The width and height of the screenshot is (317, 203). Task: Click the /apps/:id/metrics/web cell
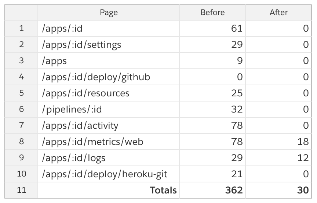(109, 142)
